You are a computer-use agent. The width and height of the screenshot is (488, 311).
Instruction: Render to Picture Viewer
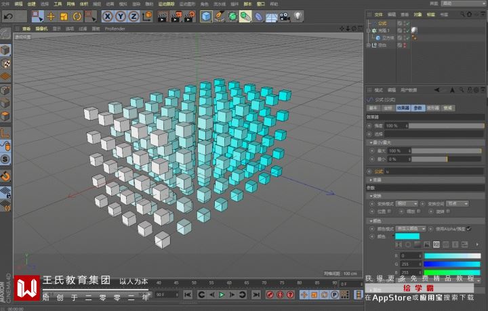[176, 16]
